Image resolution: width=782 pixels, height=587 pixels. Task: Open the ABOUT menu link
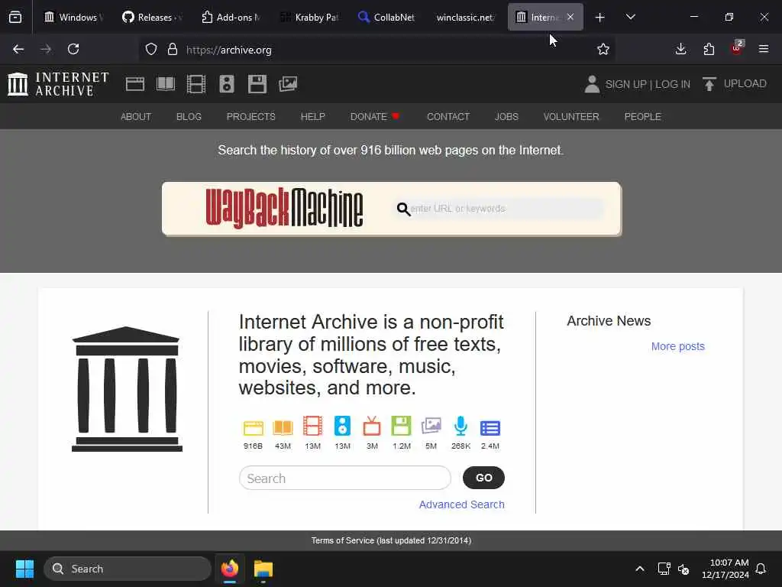pyautogui.click(x=136, y=117)
